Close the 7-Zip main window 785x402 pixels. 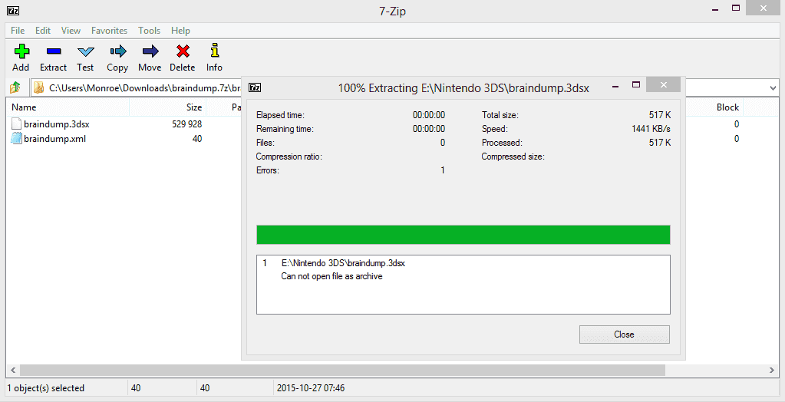click(764, 8)
